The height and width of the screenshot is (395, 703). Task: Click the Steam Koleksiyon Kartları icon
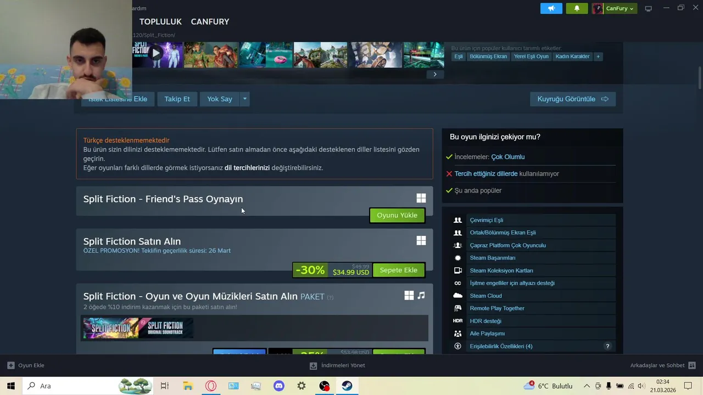[457, 270]
